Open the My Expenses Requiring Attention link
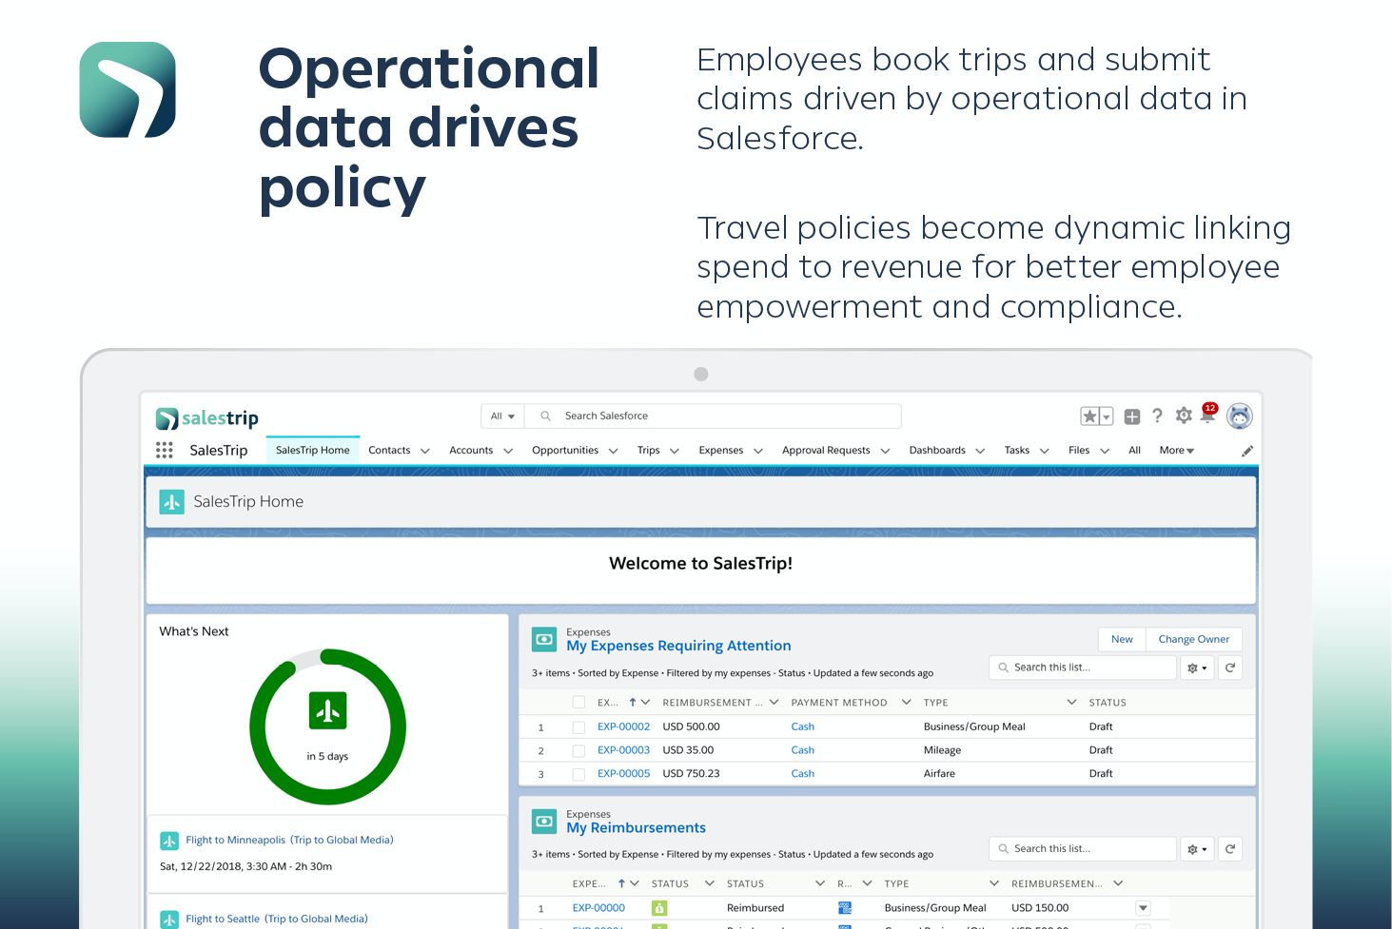1392x929 pixels. 678,646
